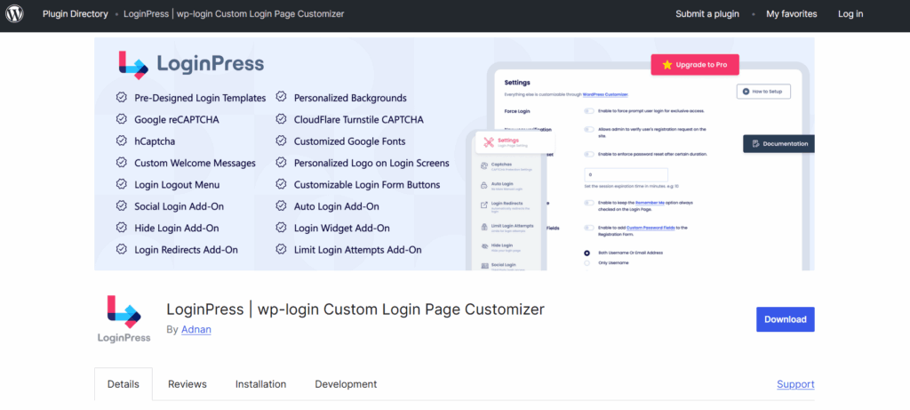Switch to the Installation tab
Screen dimensions: 910x410
(260, 384)
